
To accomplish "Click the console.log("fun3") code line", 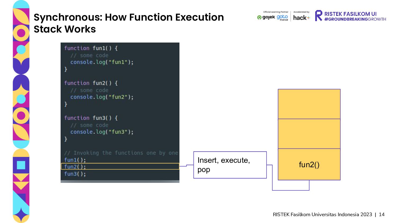I will (x=102, y=132).
